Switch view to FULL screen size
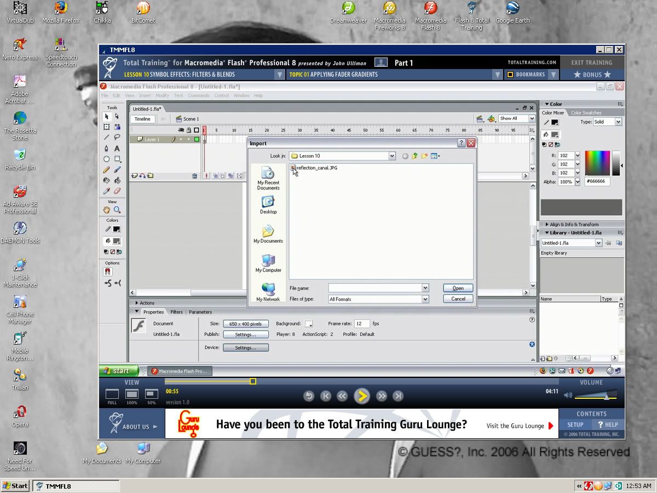The width and height of the screenshot is (657, 493). 112,394
